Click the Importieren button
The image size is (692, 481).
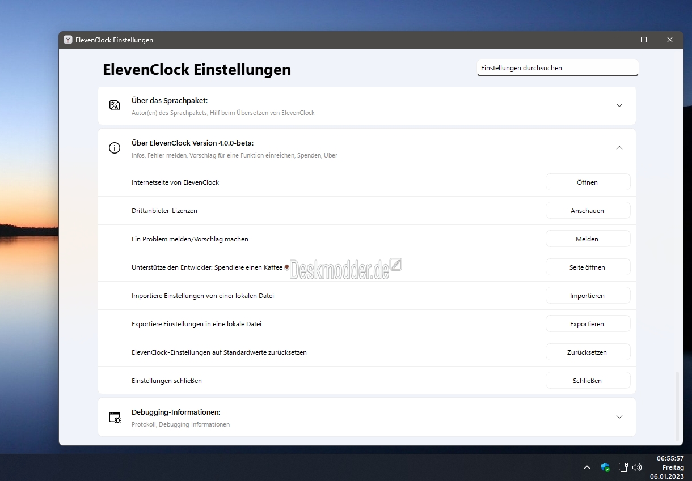588,295
